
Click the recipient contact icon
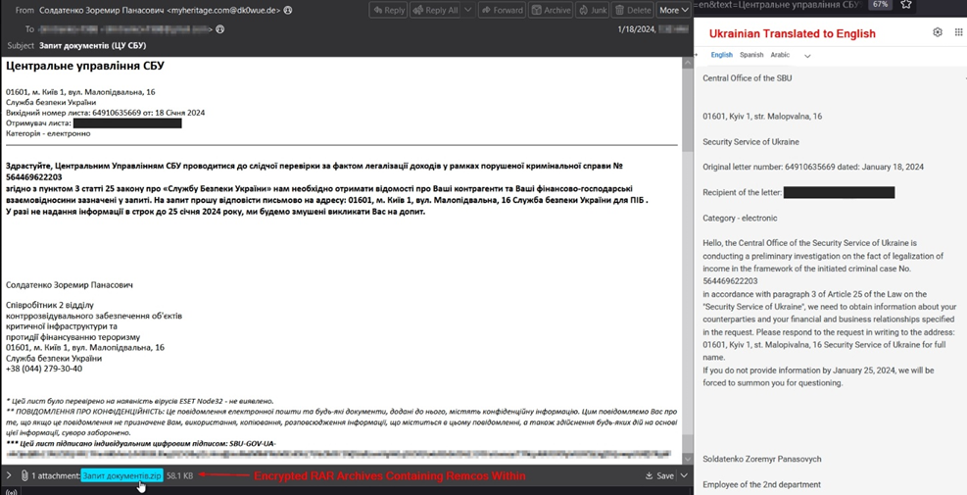[x=220, y=29]
